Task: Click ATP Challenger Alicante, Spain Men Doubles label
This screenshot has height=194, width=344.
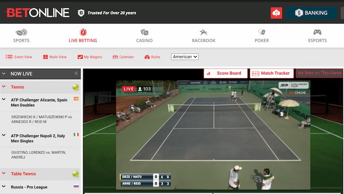Action: 39,102
